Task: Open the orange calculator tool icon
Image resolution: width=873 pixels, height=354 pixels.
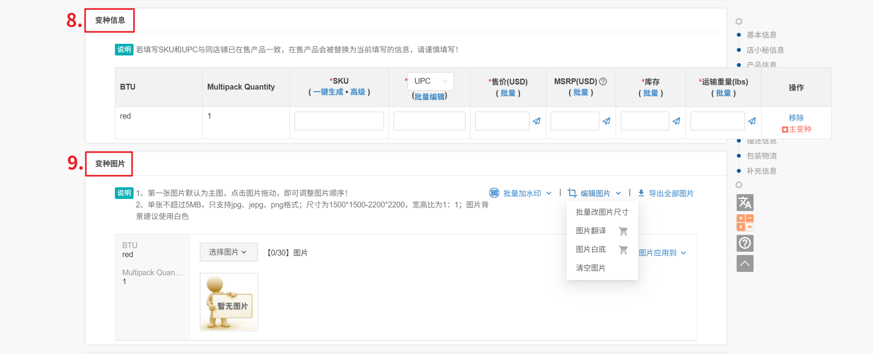Action: [x=745, y=223]
